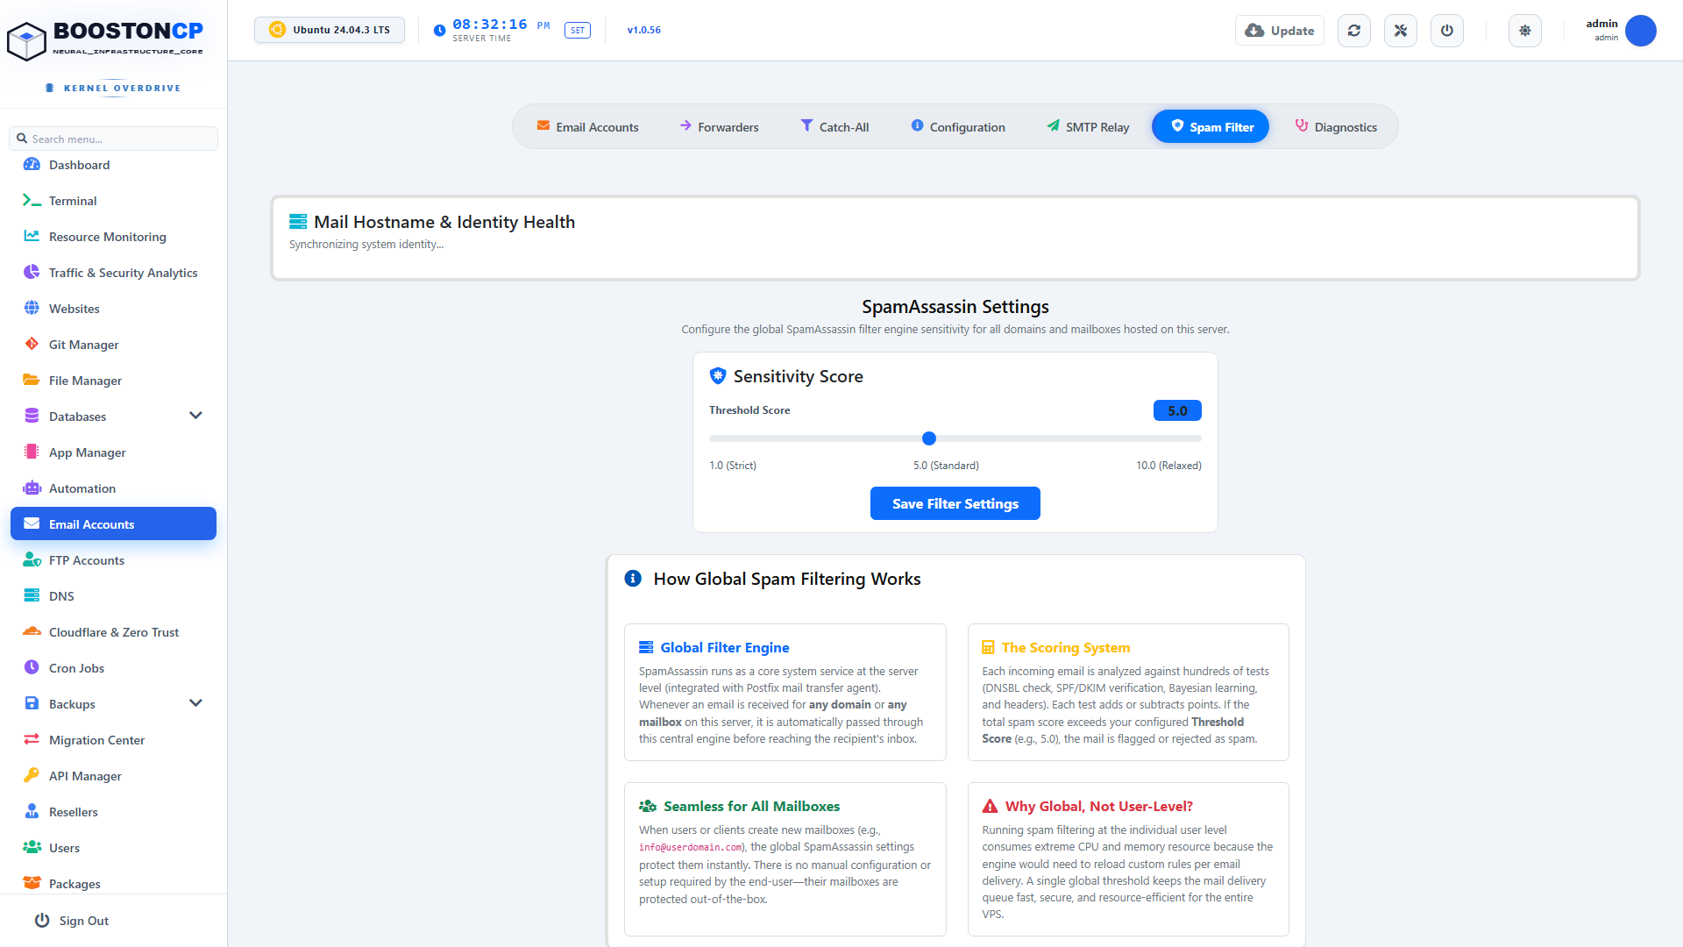Open API Manager
Image resolution: width=1683 pixels, height=947 pixels.
[x=113, y=776]
